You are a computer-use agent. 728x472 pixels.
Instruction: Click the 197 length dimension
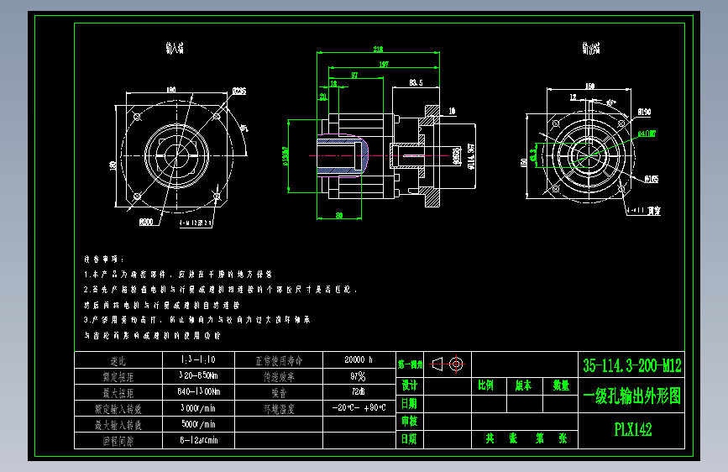tap(384, 64)
